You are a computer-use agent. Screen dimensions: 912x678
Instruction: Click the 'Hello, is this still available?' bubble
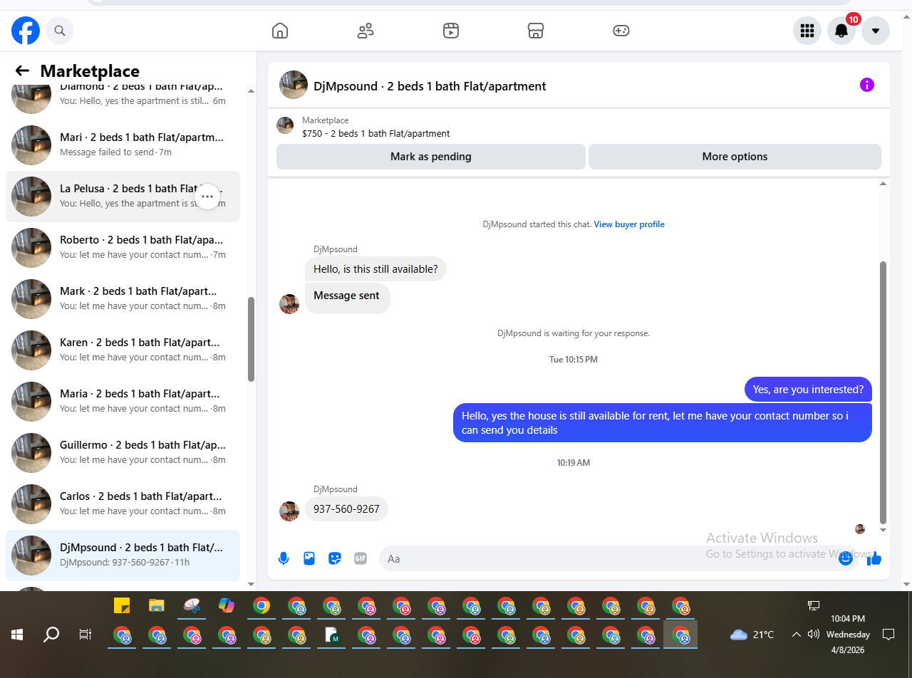[x=375, y=269]
